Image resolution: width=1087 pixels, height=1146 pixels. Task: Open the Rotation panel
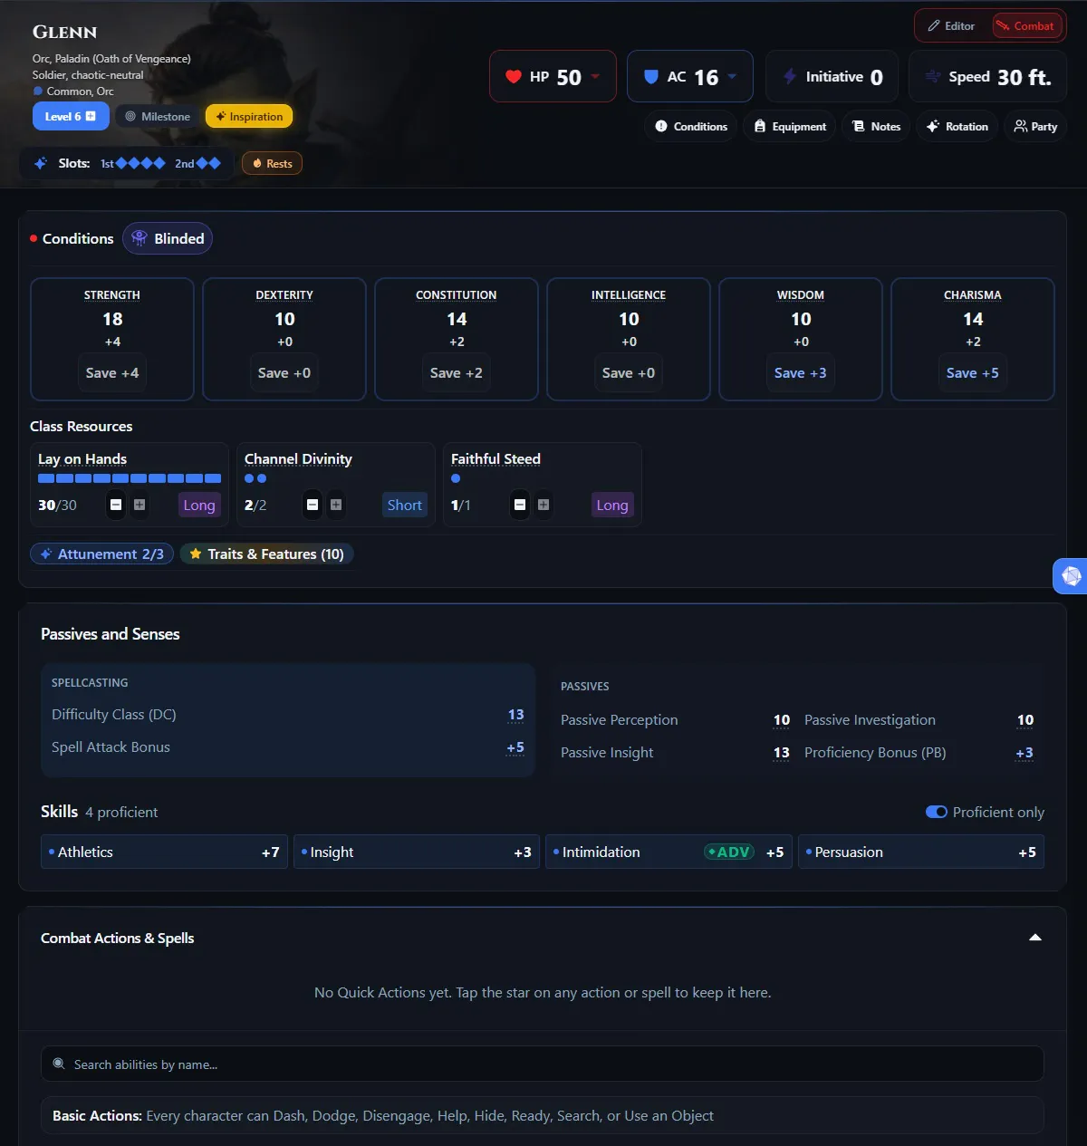[957, 127]
